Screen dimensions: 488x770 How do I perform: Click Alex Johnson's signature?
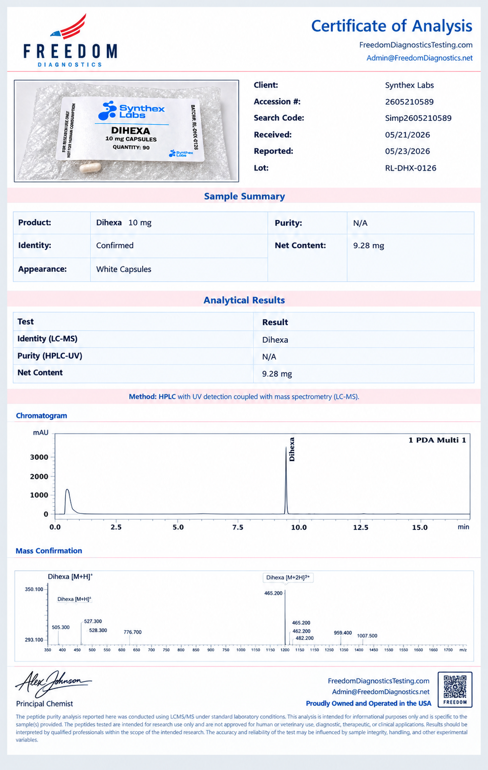(53, 683)
